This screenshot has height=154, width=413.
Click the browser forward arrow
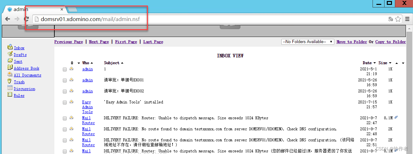[x=17, y=19]
